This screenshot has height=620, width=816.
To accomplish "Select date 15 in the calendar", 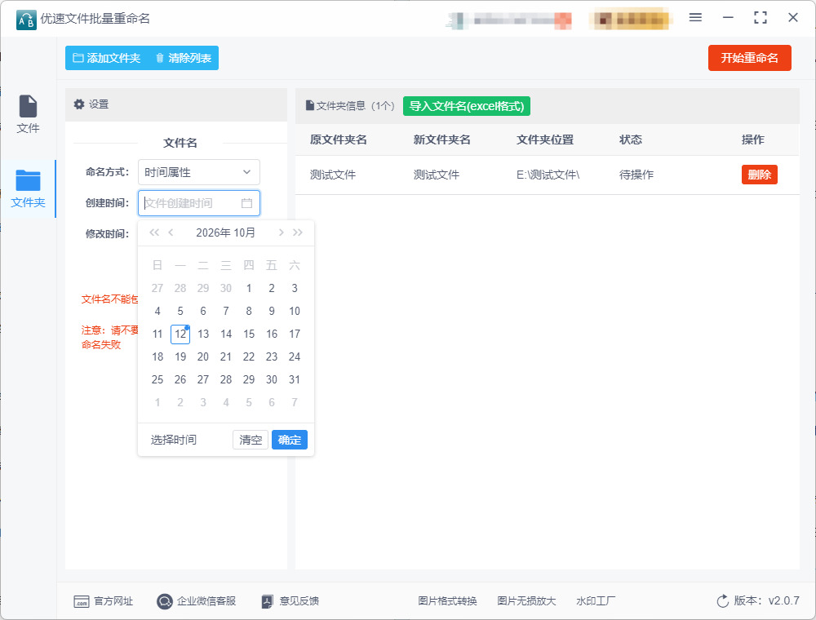I will click(x=249, y=334).
